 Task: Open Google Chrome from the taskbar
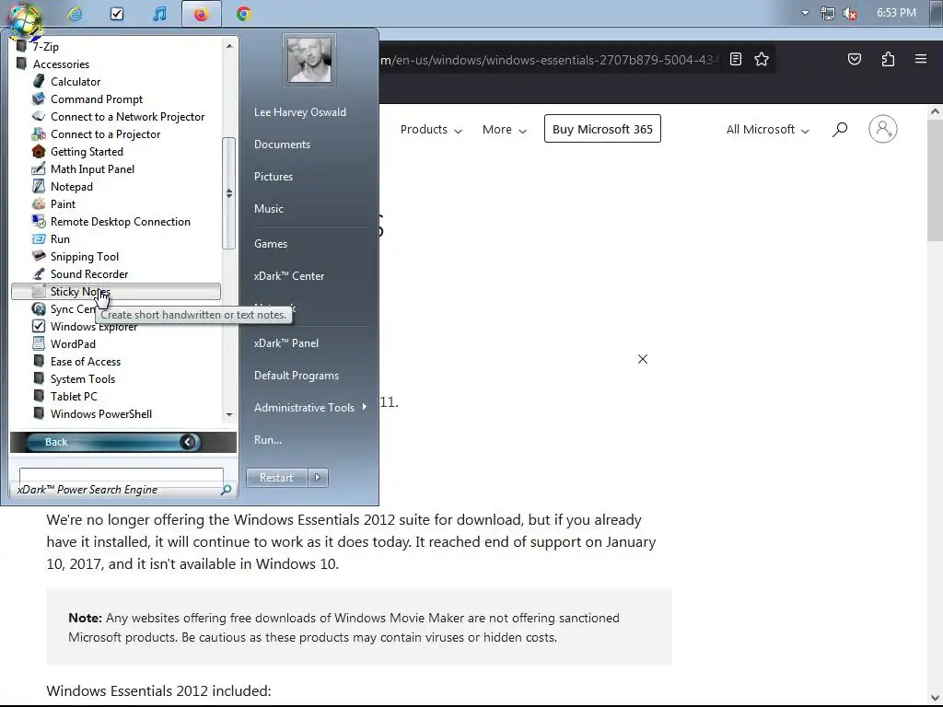[x=243, y=13]
